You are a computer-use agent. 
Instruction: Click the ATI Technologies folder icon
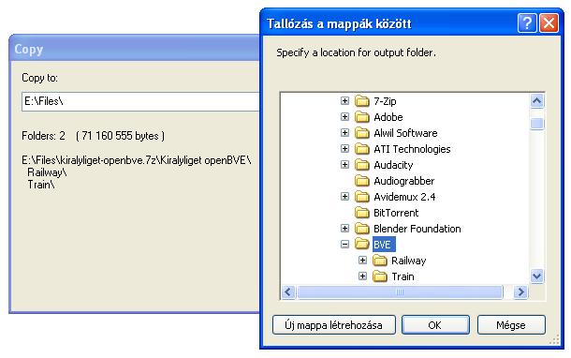(362, 149)
